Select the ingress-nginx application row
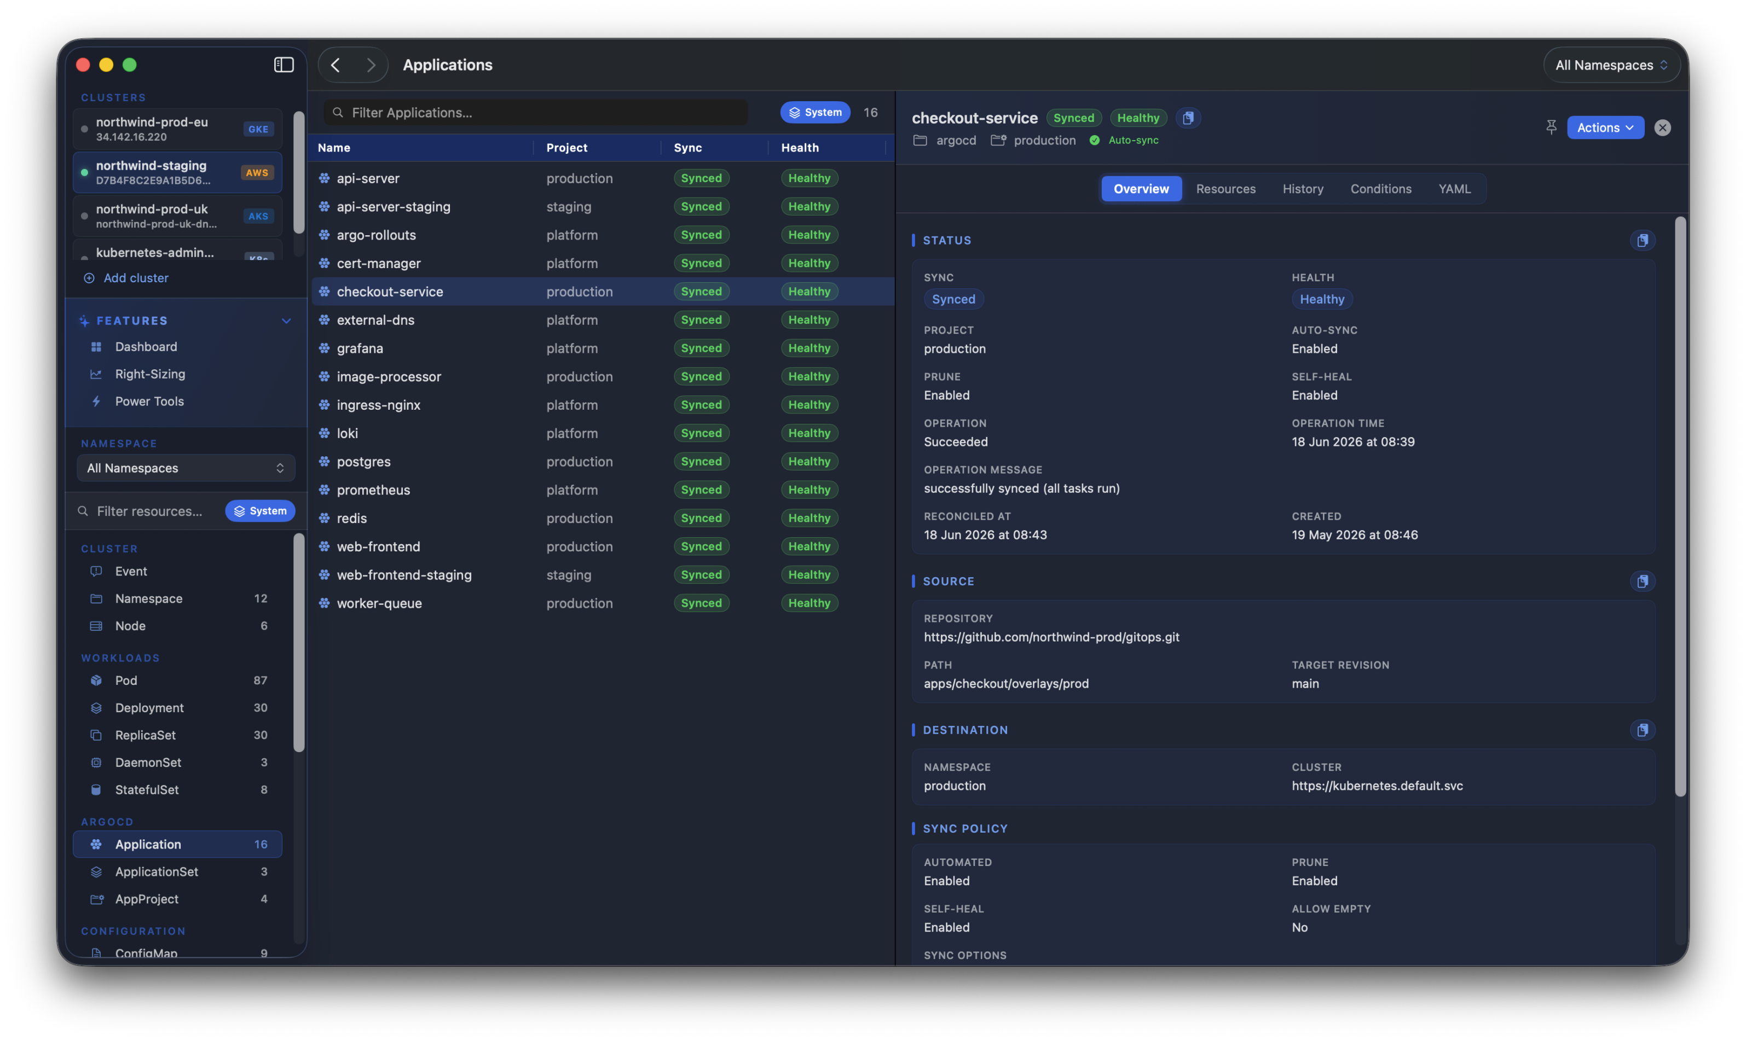Image resolution: width=1746 pixels, height=1041 pixels. [603, 405]
